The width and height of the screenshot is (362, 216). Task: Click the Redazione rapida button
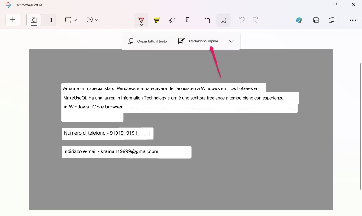(198, 41)
